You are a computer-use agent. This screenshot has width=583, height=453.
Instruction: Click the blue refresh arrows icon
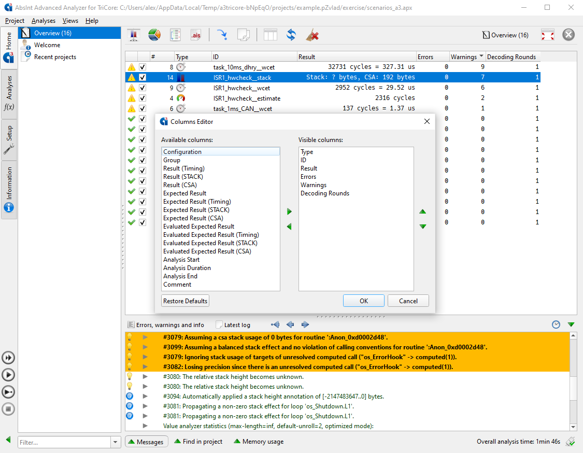pyautogui.click(x=291, y=35)
